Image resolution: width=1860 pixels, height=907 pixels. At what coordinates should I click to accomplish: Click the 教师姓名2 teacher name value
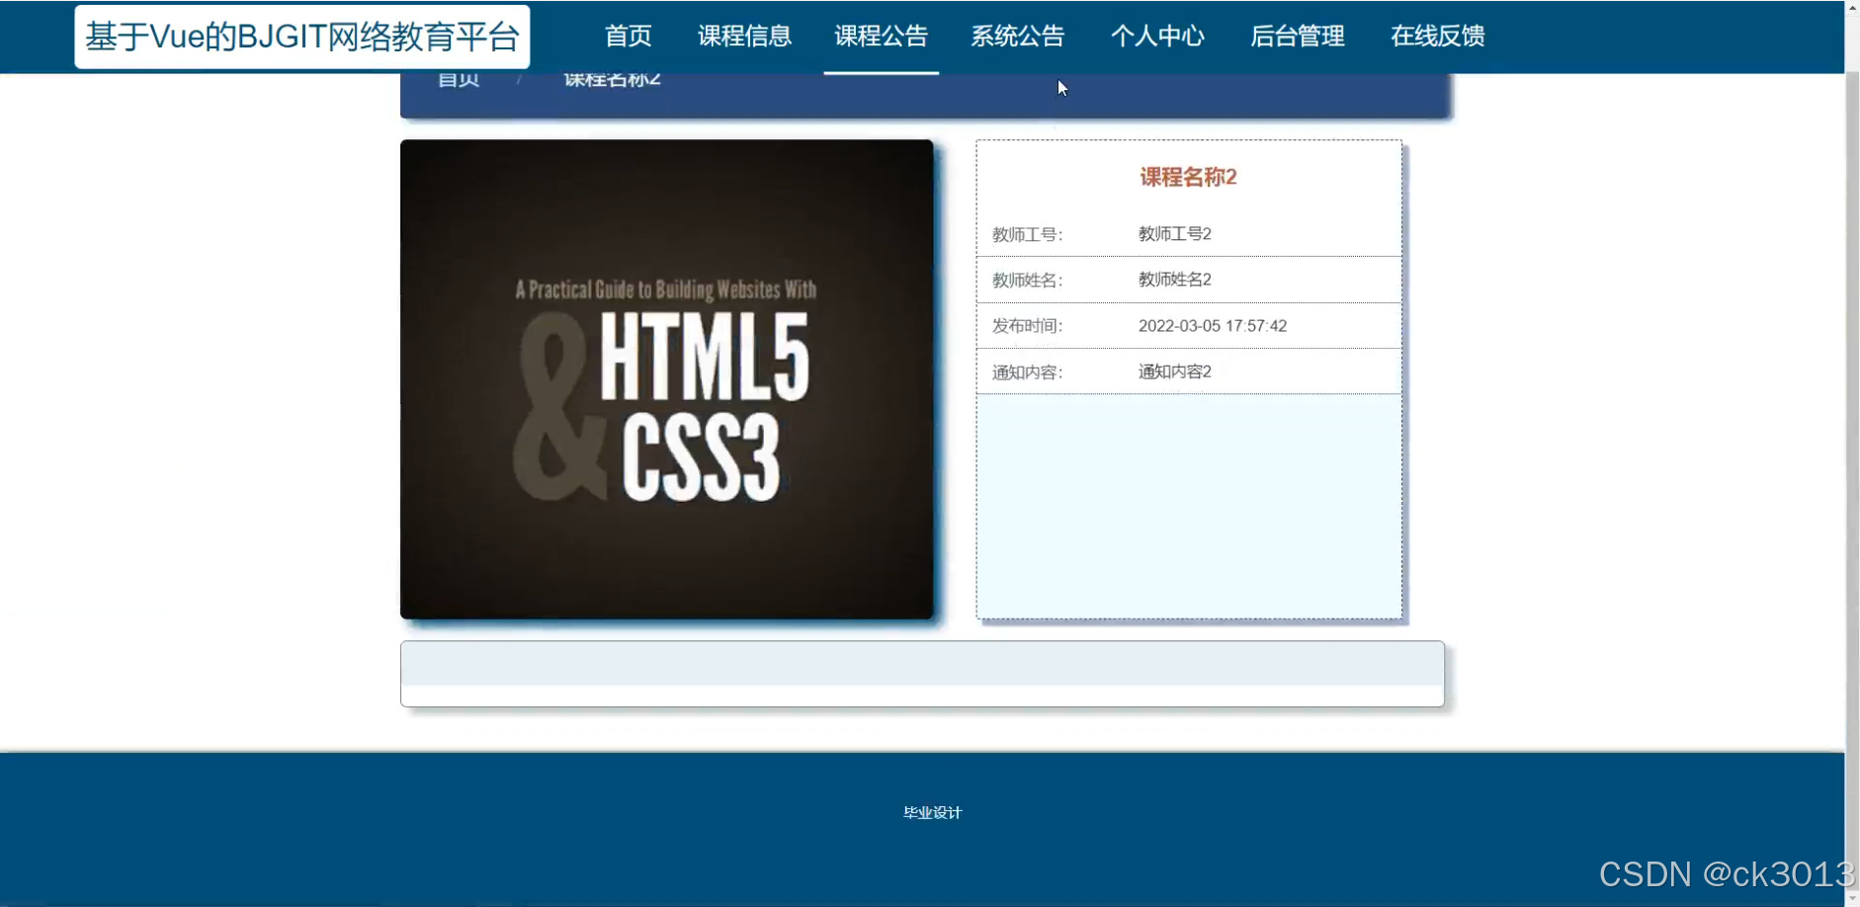click(1174, 279)
